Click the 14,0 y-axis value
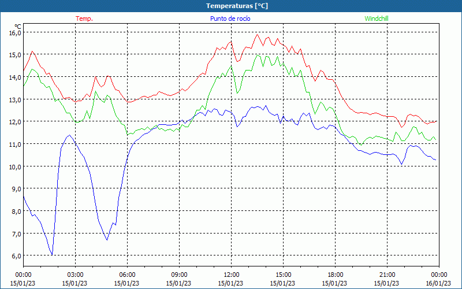This screenshot has width=462, height=289. pos(15,77)
